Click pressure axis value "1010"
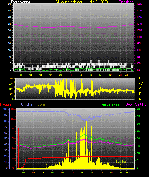This screenshot has height=177, width=149. tap(139, 24)
